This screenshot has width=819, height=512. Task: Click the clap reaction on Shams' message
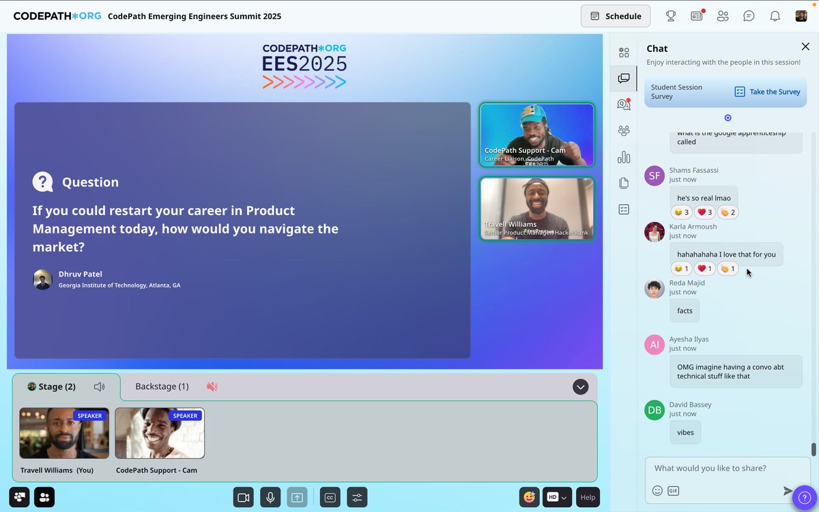[x=728, y=212]
